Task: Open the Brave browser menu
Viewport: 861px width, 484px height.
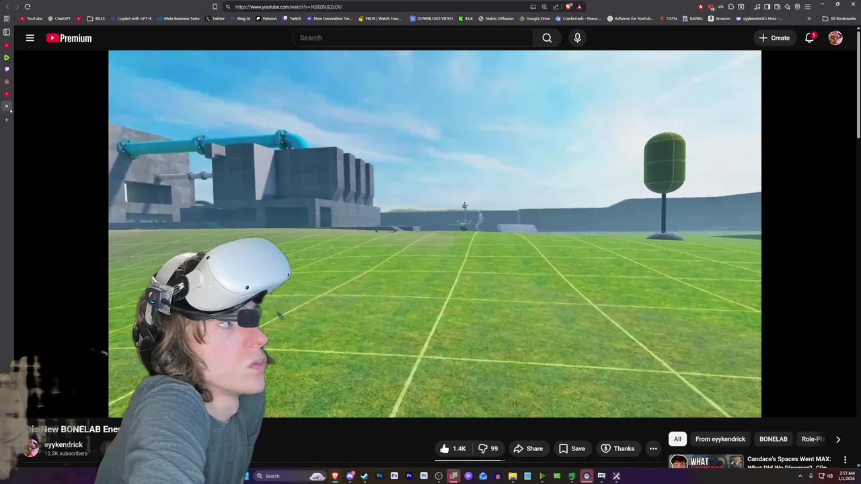Action: click(x=807, y=7)
